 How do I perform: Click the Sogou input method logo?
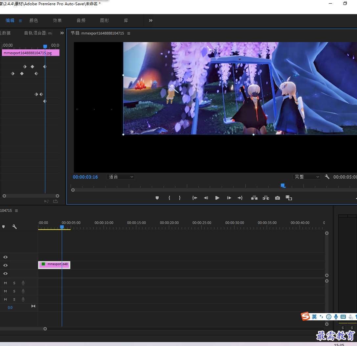click(x=305, y=316)
